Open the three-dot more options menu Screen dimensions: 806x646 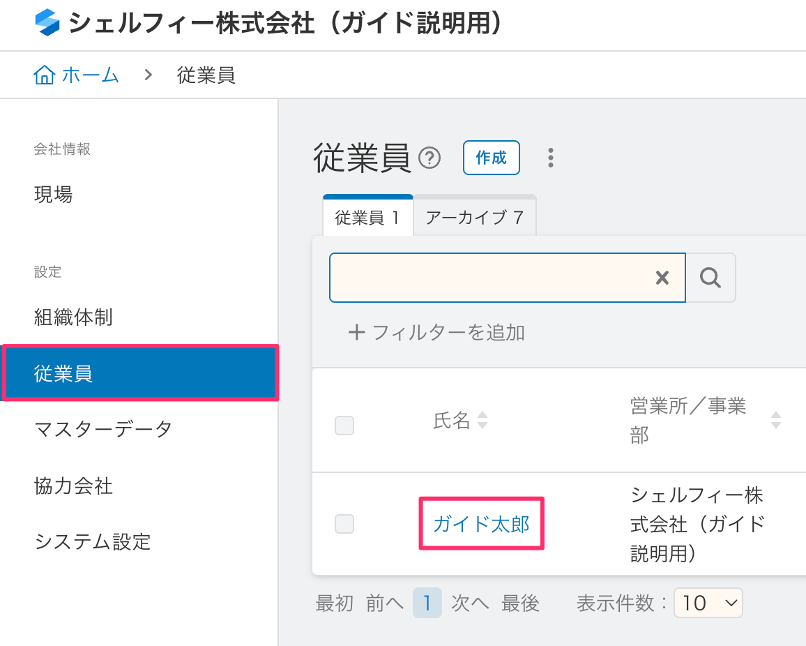pyautogui.click(x=551, y=158)
